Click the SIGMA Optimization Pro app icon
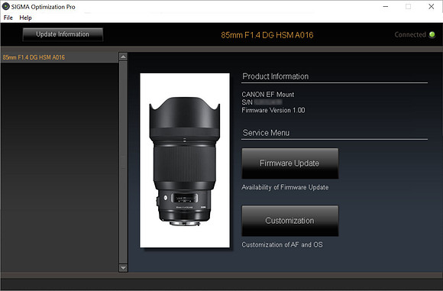This screenshot has height=291, width=443. (x=5, y=6)
